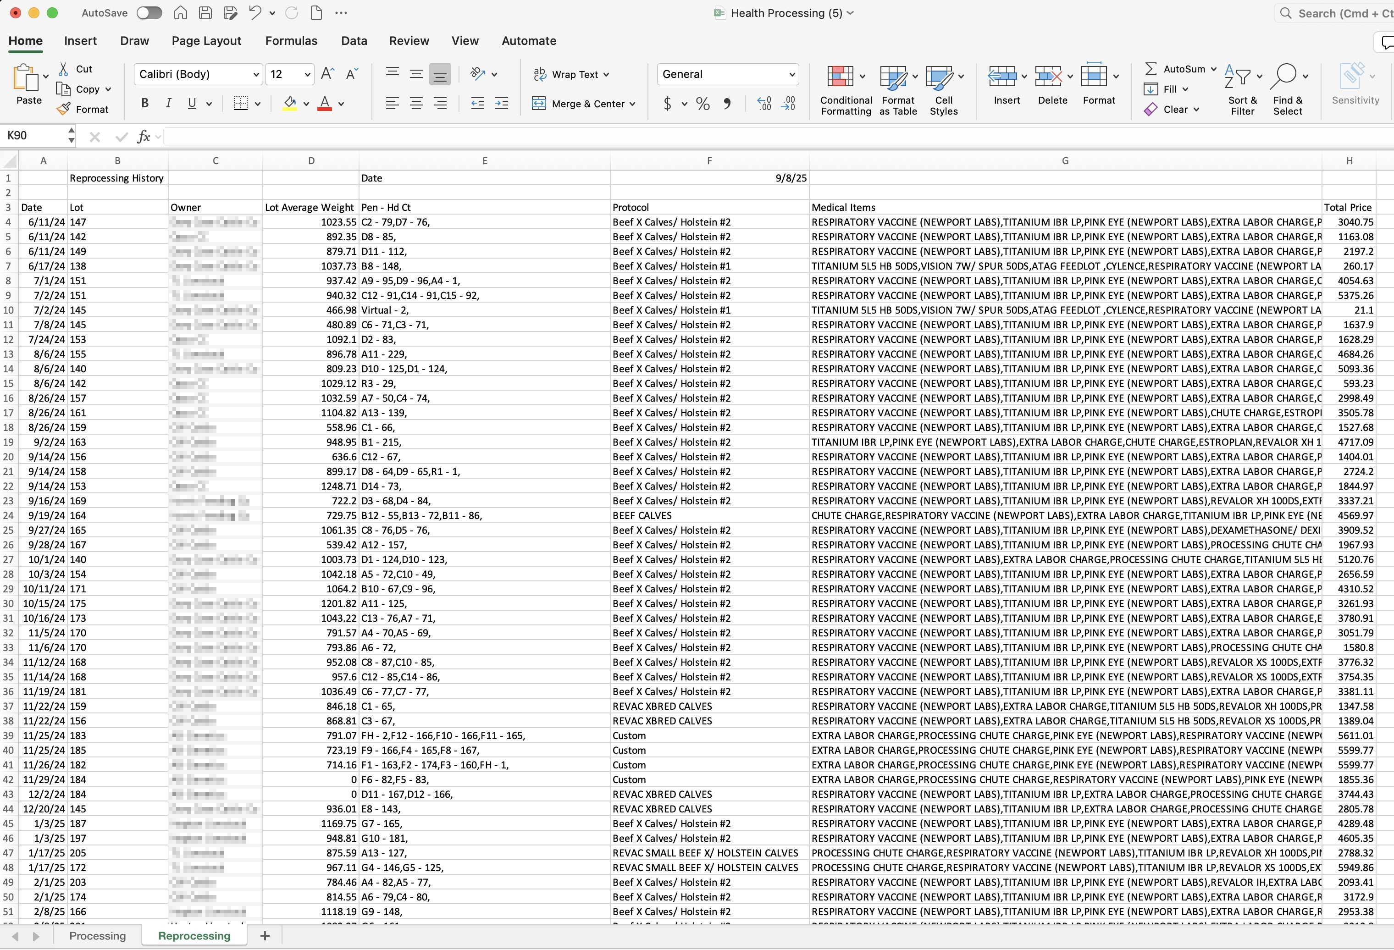
Task: Click the Redo icon
Action: click(x=292, y=12)
